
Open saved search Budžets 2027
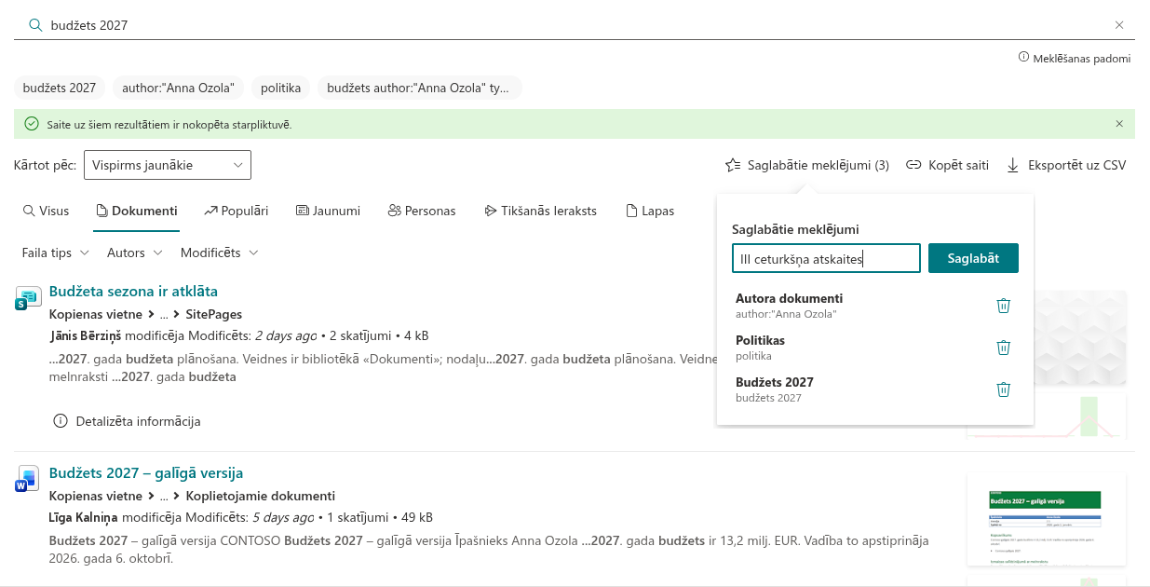[775, 389]
